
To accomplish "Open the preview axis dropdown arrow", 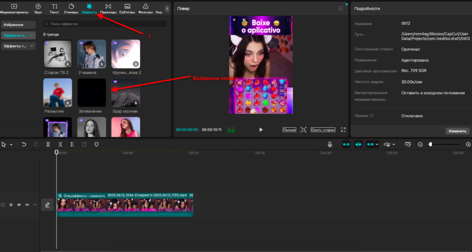I will 394,145.
